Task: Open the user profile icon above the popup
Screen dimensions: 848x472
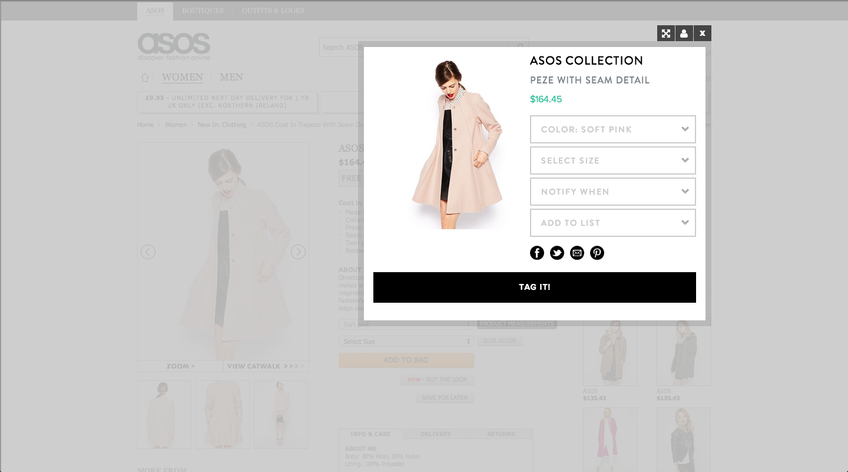Action: click(x=684, y=34)
